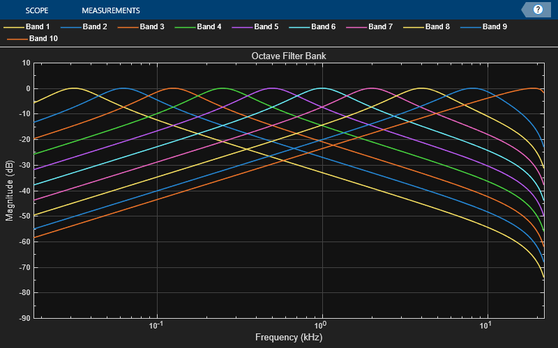Viewport: 558px width, 348px height.
Task: Click the pink Band 7 line sample
Action: pos(356,28)
